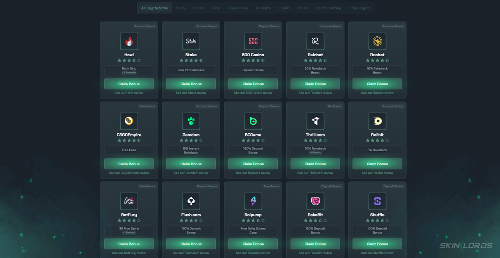Claim the CSGOEmpire bonus
Screen dimensions: 500x258
coord(129,164)
